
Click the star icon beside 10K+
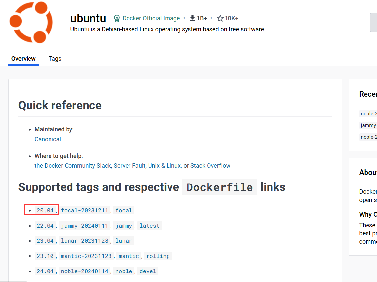click(x=220, y=18)
